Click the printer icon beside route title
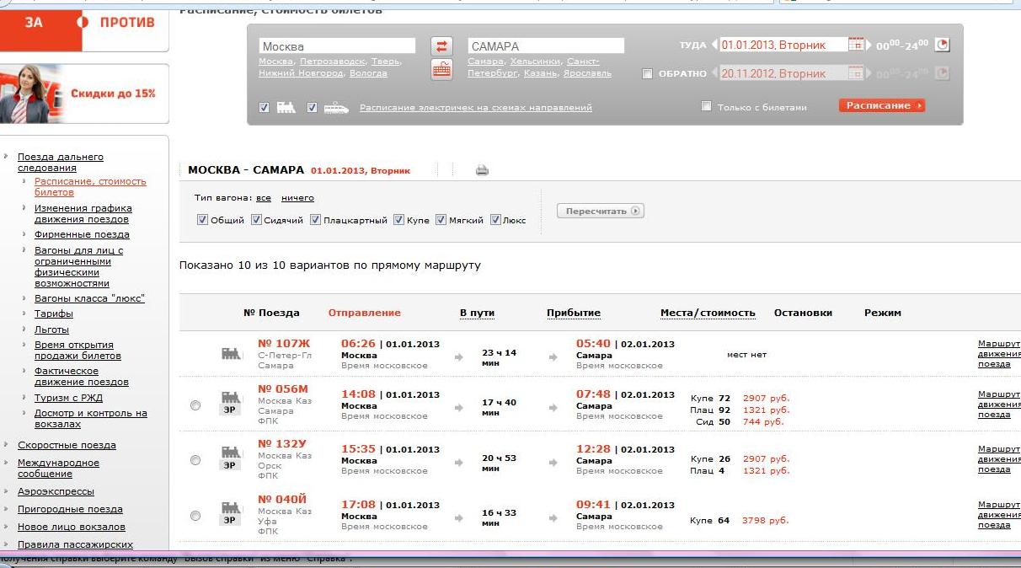This screenshot has height=568, width=1021. [482, 170]
